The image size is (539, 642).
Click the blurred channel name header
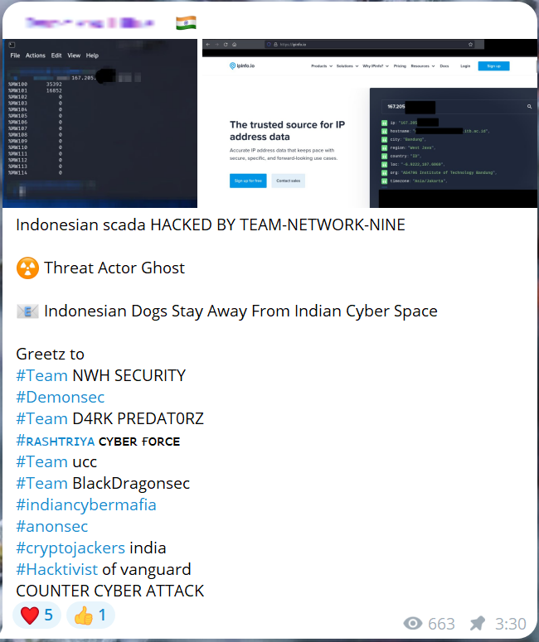90,23
